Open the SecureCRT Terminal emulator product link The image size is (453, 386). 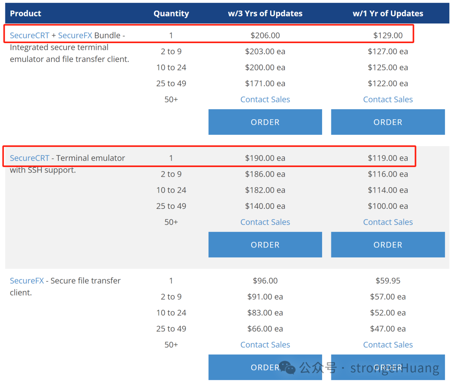[x=29, y=158]
